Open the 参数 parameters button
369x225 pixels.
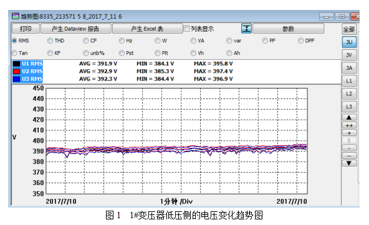[288, 29]
